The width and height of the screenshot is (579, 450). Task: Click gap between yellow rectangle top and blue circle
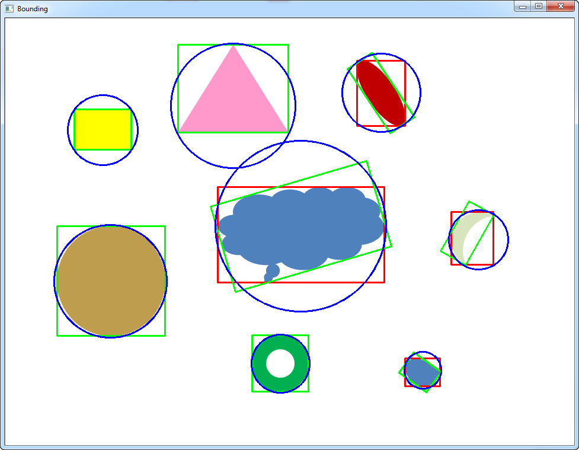[x=103, y=102]
